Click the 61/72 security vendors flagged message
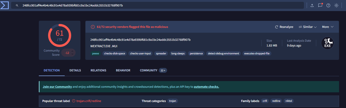The width and height of the screenshot is (346, 108). (x=132, y=27)
